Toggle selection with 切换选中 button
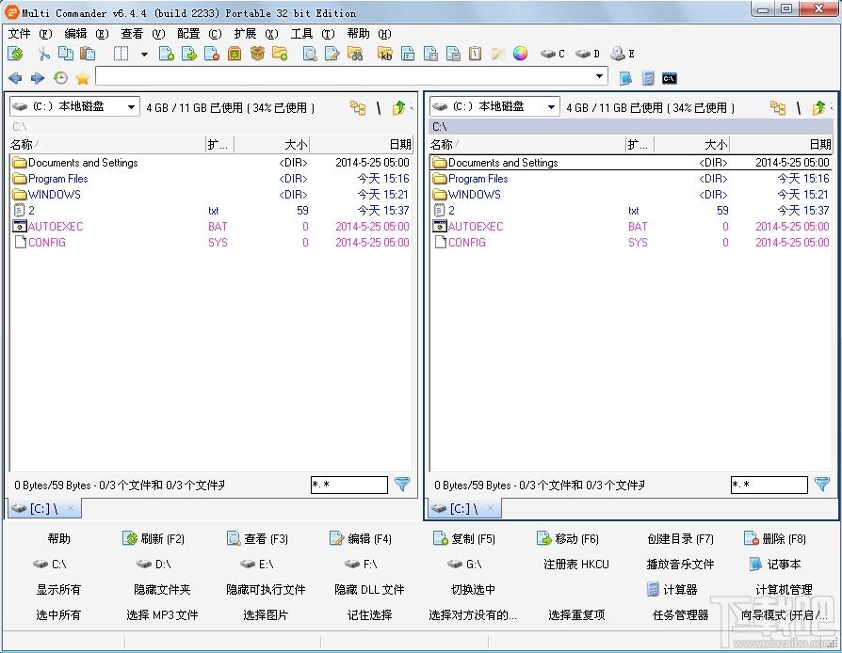The image size is (842, 653). 473,590
